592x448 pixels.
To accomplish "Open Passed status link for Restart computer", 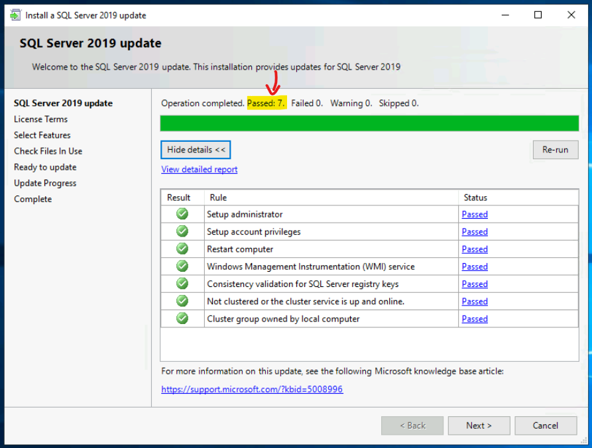I will (475, 249).
